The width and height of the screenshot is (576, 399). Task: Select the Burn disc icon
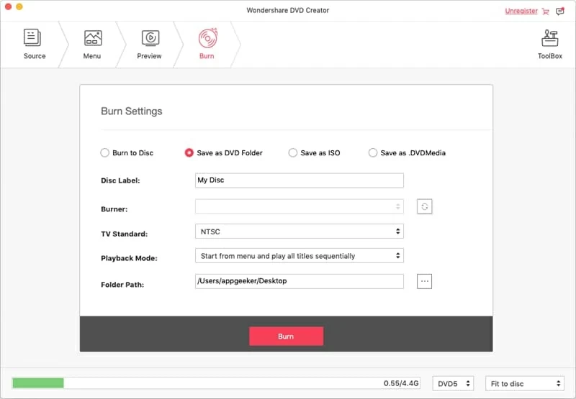[x=207, y=38]
